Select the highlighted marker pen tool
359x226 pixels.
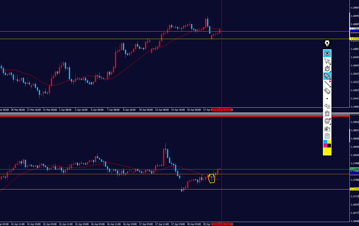click(x=327, y=76)
